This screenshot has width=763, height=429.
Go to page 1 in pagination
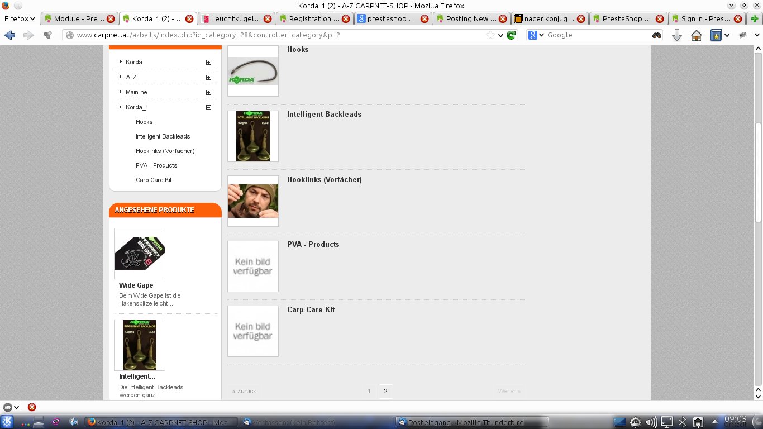pos(369,391)
